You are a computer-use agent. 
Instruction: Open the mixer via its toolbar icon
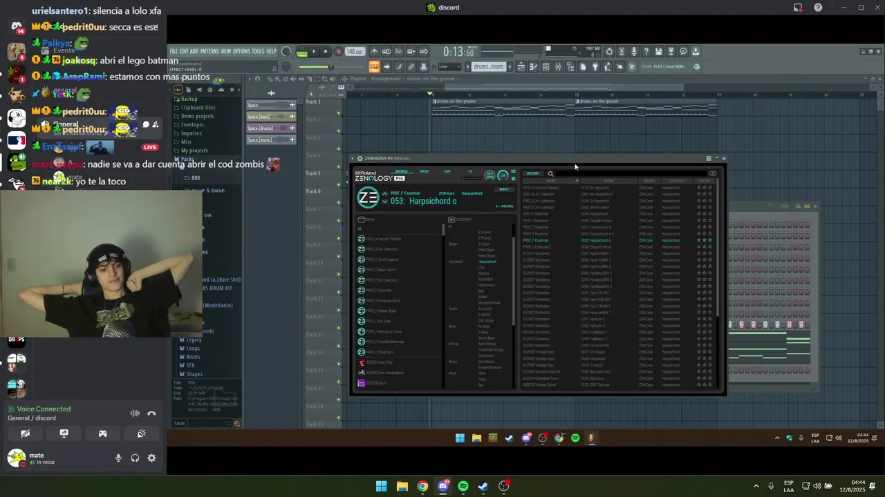pyautogui.click(x=558, y=67)
